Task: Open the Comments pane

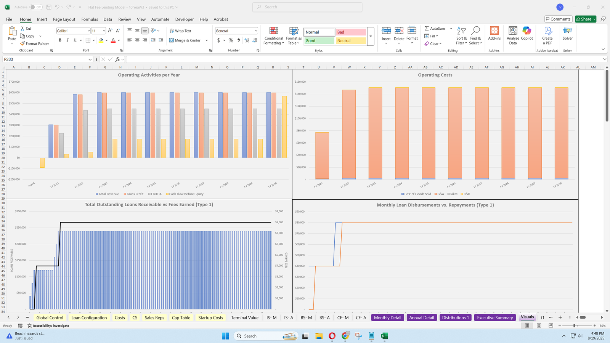Action: [x=558, y=19]
